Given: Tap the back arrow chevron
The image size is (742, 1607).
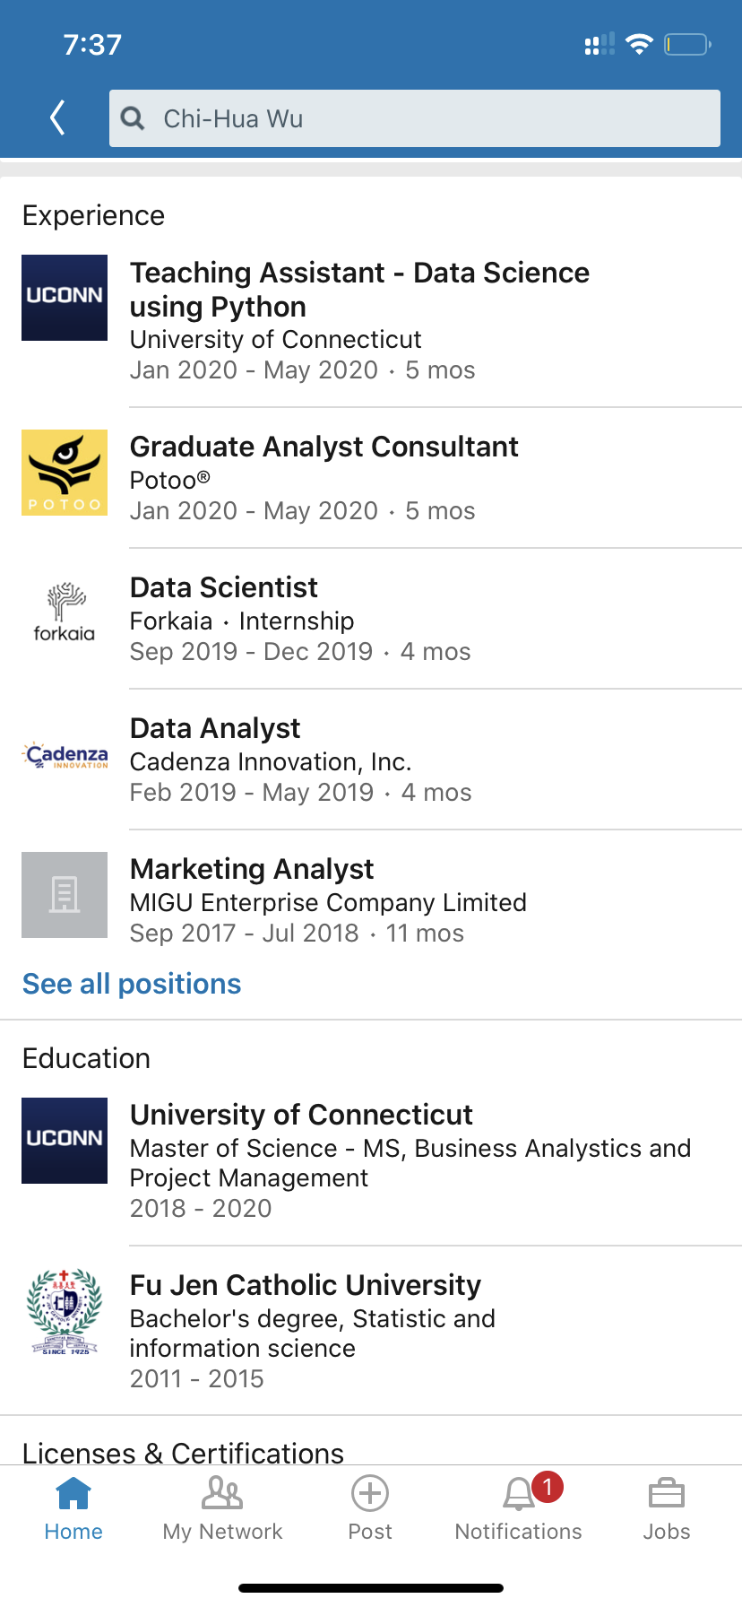Looking at the screenshot, I should [x=58, y=117].
